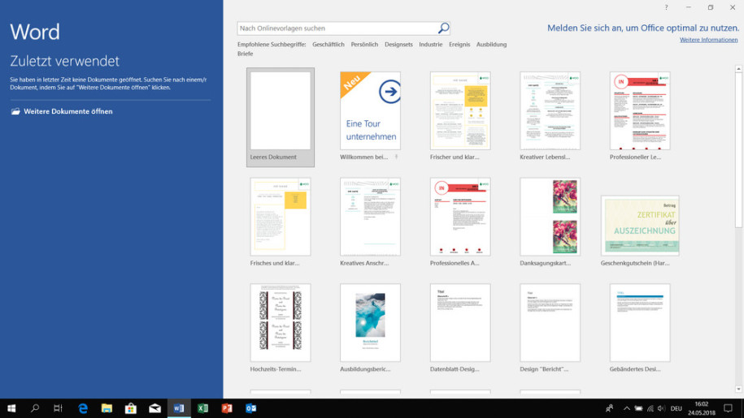Open the Mail app from the taskbar
Image resolution: width=744 pixels, height=418 pixels.
tap(154, 408)
